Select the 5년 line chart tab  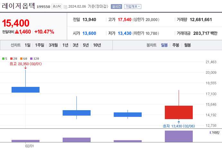86,45
